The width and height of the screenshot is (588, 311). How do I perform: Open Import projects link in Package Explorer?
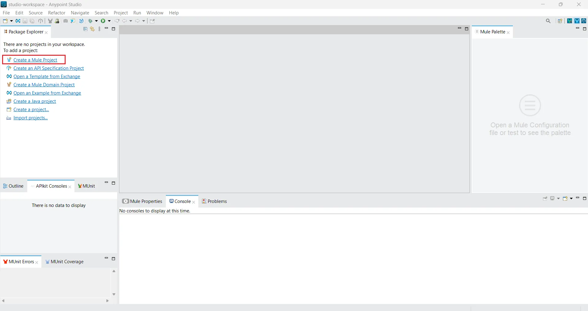point(30,118)
